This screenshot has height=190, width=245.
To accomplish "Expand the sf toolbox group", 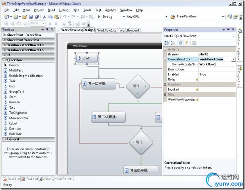I will pyautogui.click(x=5, y=55).
